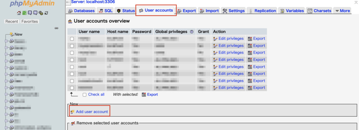This screenshot has width=359, height=130.
Task: Reload the navigation panel
Action: coord(47,13)
